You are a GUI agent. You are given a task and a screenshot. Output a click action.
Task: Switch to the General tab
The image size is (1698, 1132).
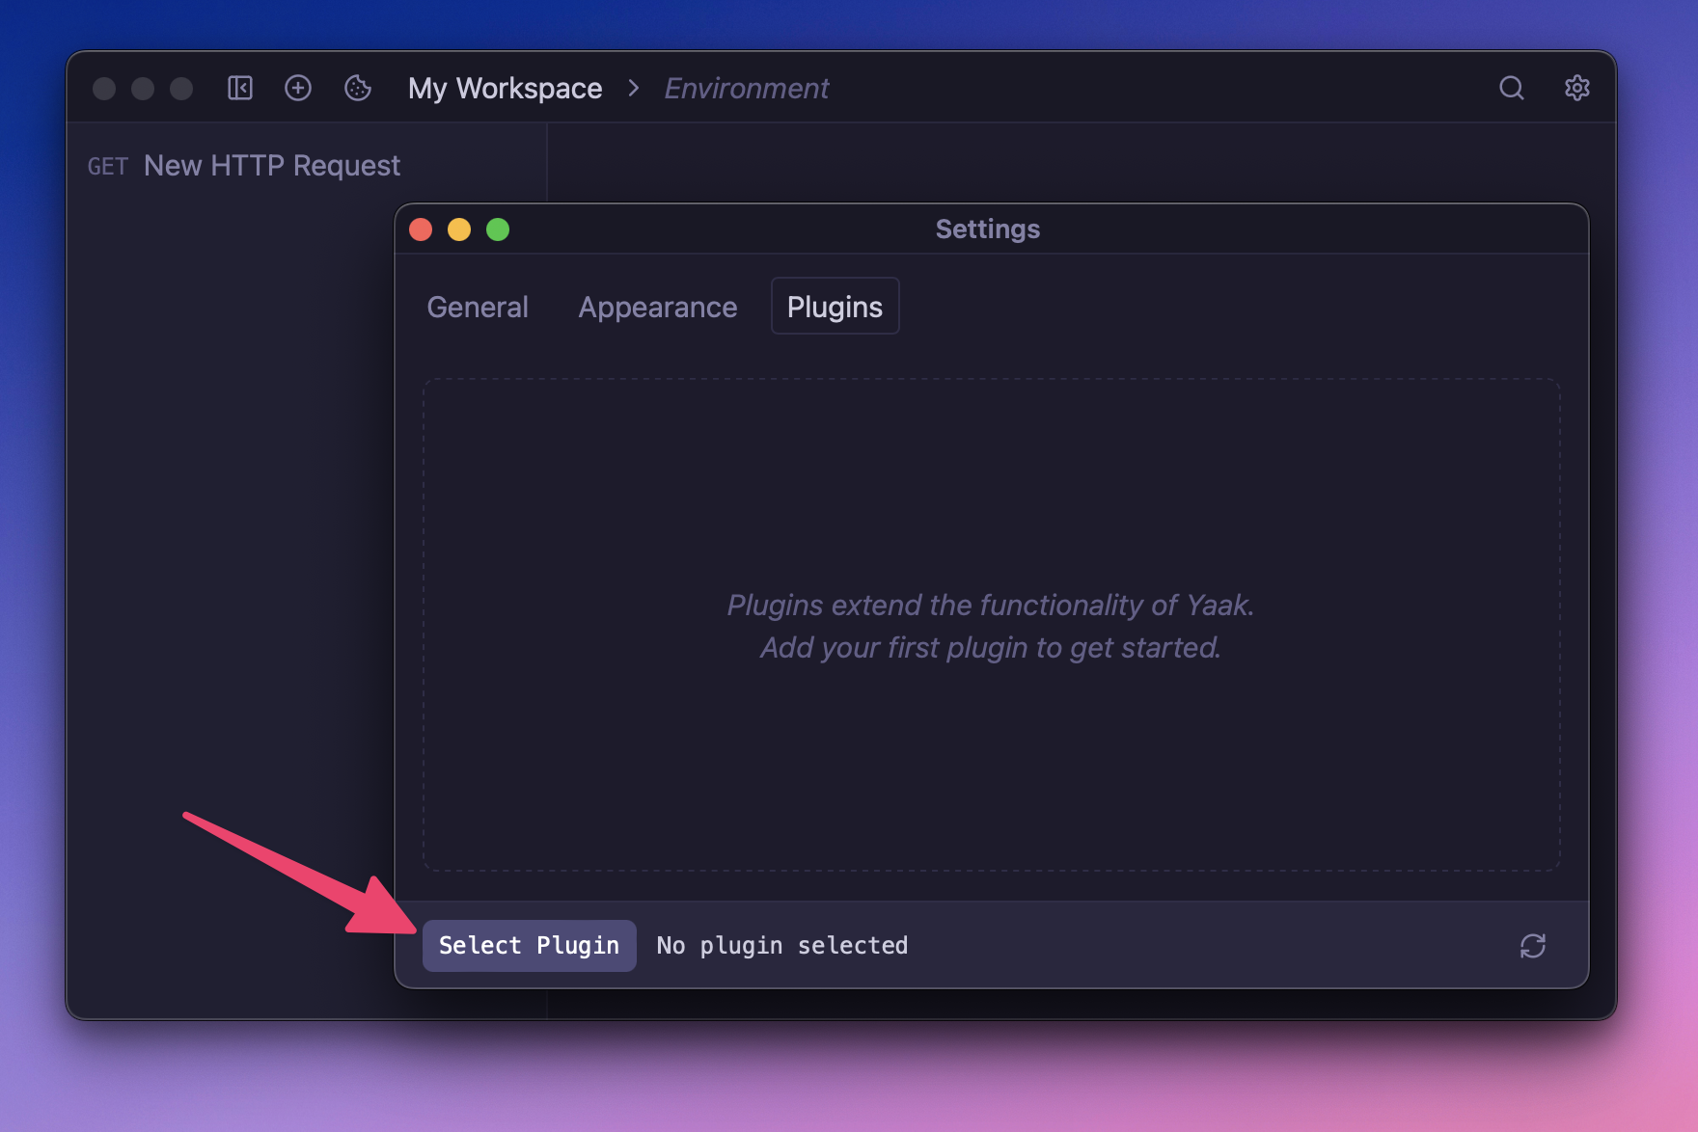[x=478, y=307]
